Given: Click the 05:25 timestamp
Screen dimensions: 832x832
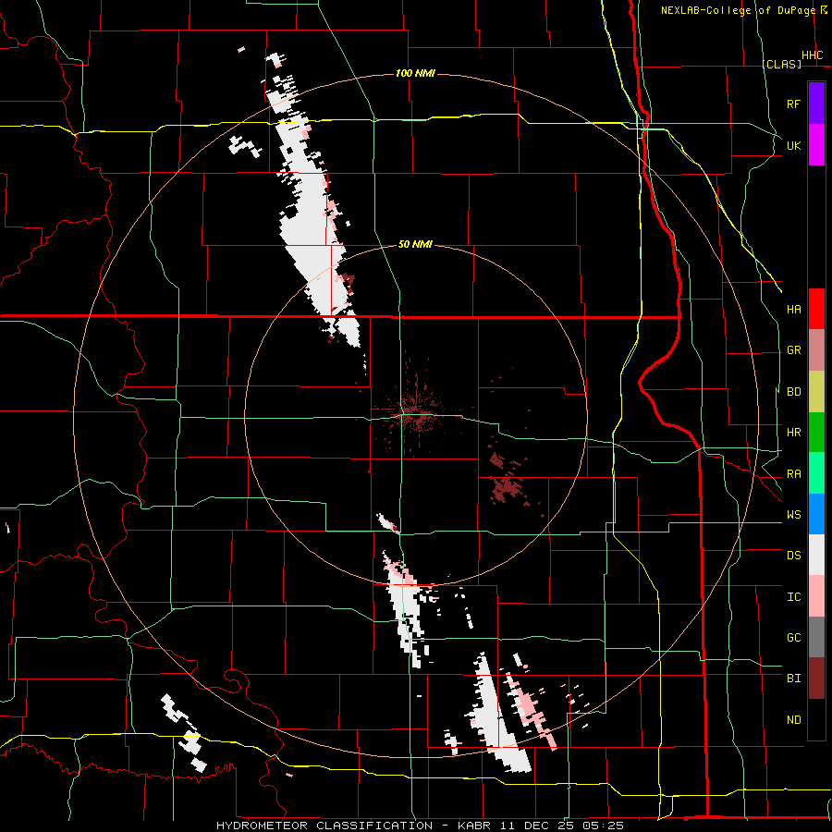Looking at the screenshot, I should (x=602, y=826).
